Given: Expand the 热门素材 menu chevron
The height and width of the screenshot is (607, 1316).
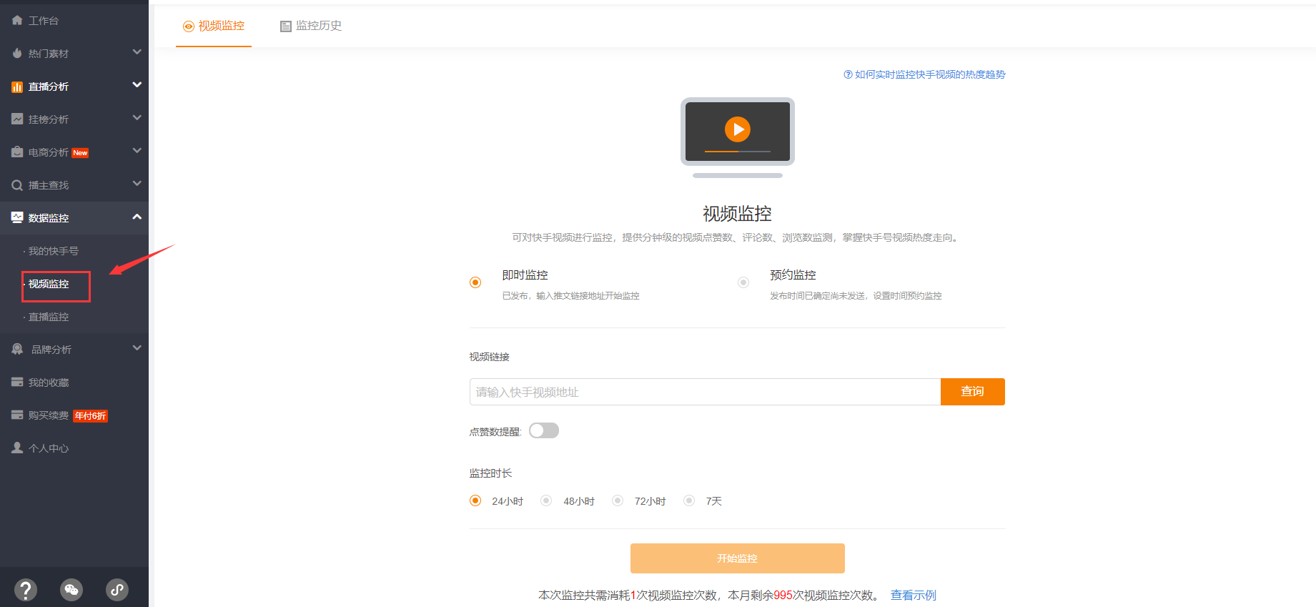Looking at the screenshot, I should [x=137, y=52].
